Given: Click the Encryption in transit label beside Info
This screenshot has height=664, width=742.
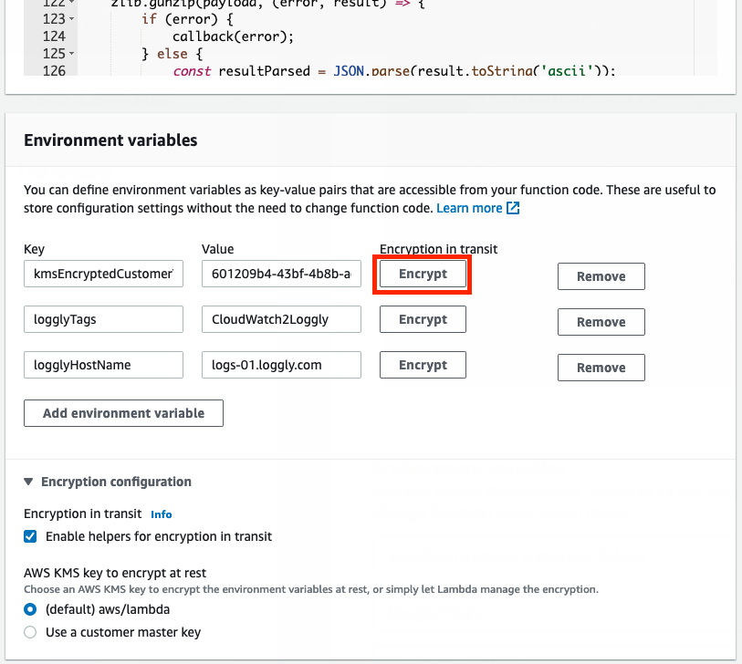Looking at the screenshot, I should coord(83,514).
